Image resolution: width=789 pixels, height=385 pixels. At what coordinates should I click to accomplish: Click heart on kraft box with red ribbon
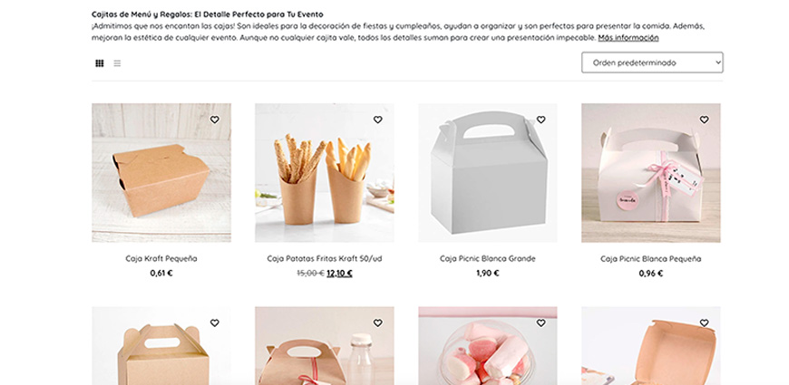[x=378, y=323]
